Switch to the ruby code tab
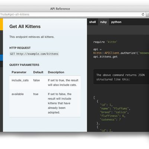 click(x=104, y=22)
